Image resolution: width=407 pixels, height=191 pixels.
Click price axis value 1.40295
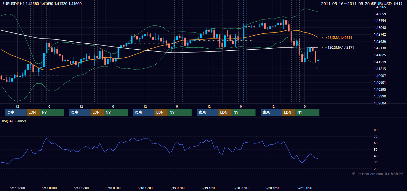(380, 89)
